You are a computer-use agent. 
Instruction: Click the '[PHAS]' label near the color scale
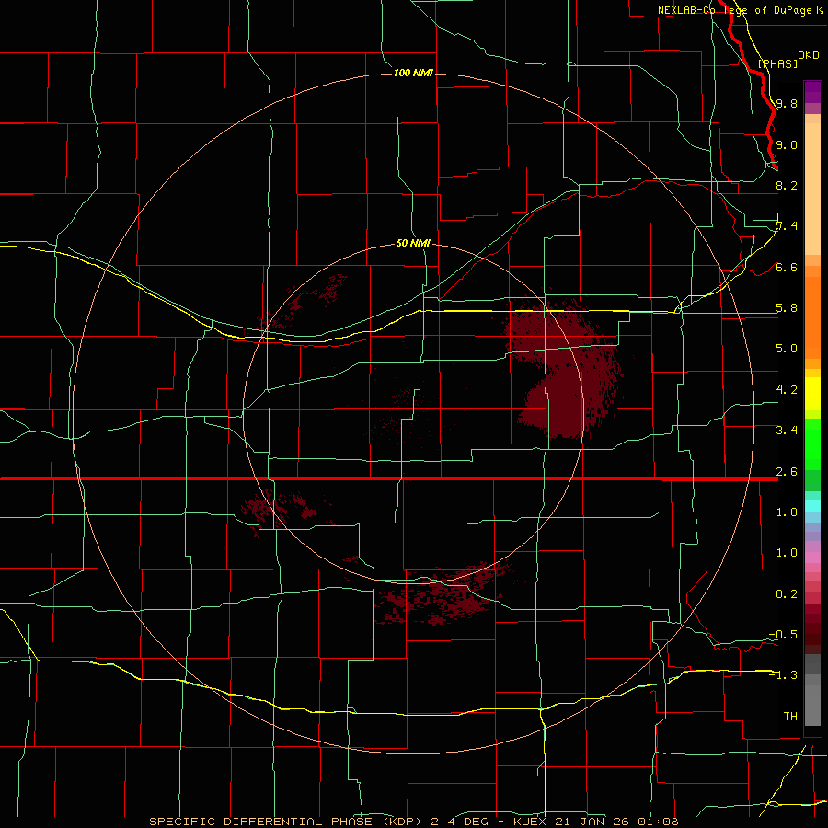pos(777,63)
